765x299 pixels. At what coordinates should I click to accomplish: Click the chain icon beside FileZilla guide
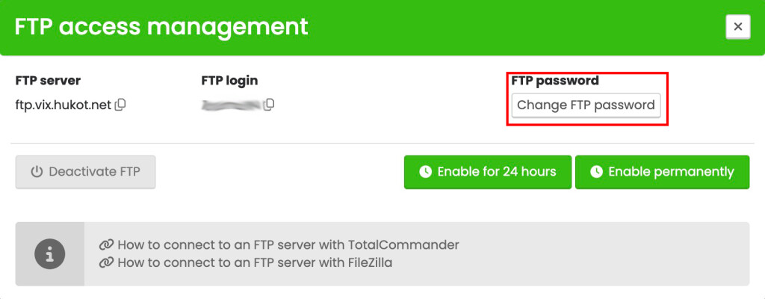(x=107, y=262)
